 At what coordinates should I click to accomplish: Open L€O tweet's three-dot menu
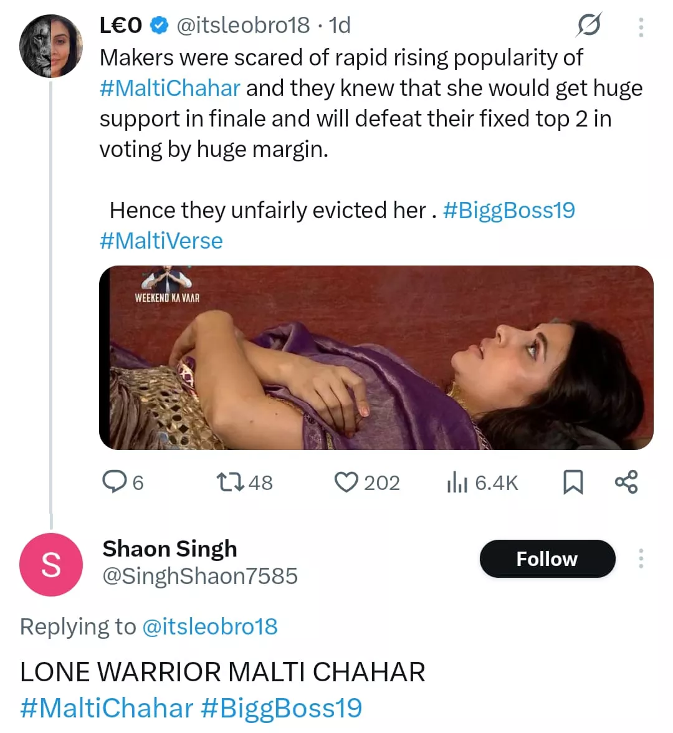point(641,27)
